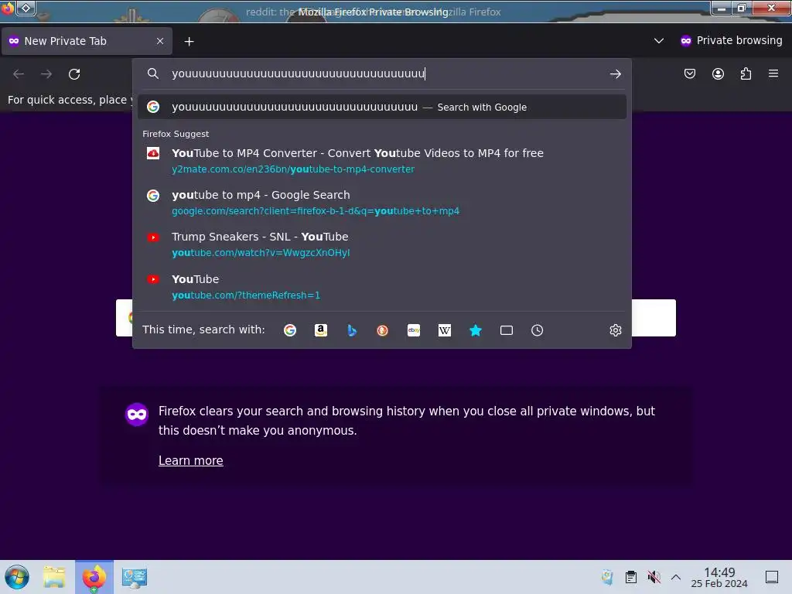Close the New Private Tab
This screenshot has width=792, height=594.
160,41
